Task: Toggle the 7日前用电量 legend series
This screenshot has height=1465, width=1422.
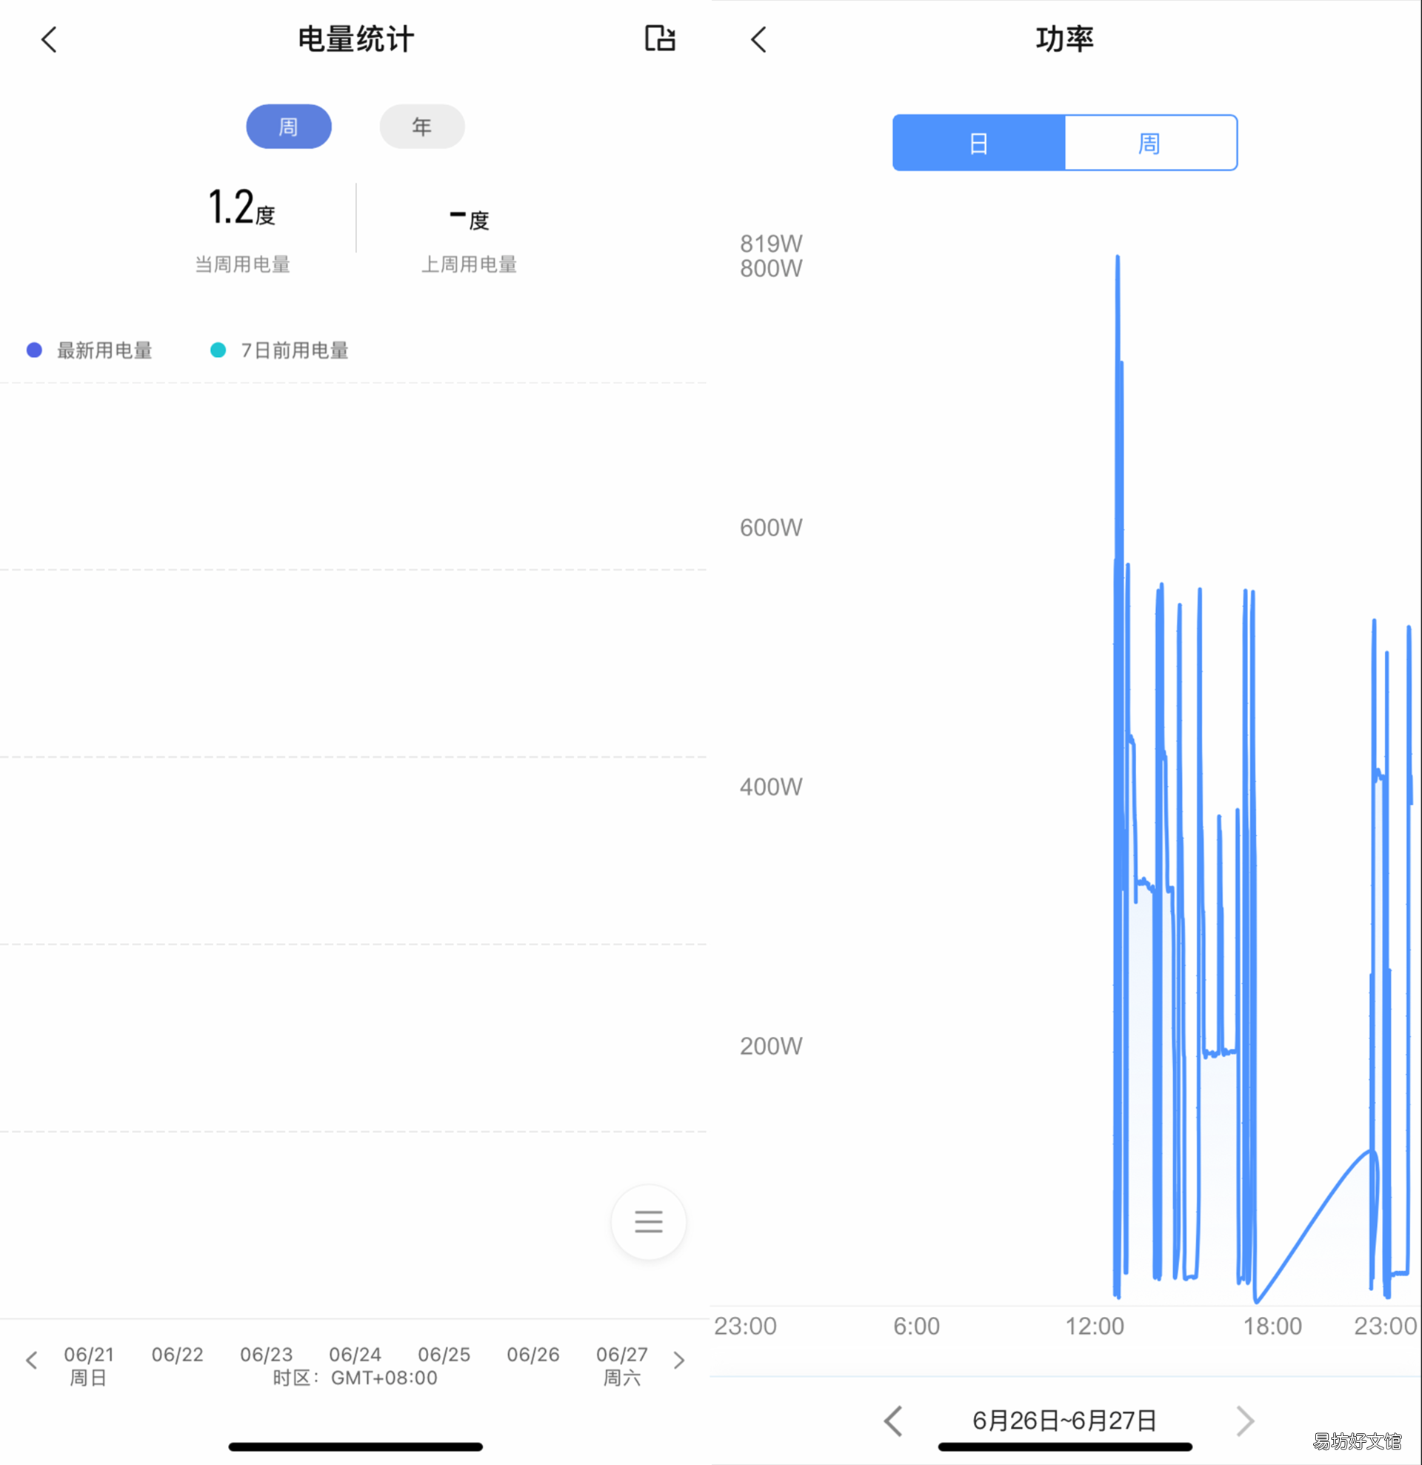Action: coord(279,350)
